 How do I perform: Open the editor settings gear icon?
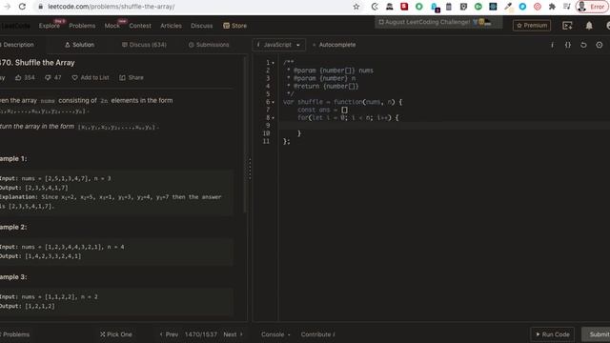coord(600,45)
